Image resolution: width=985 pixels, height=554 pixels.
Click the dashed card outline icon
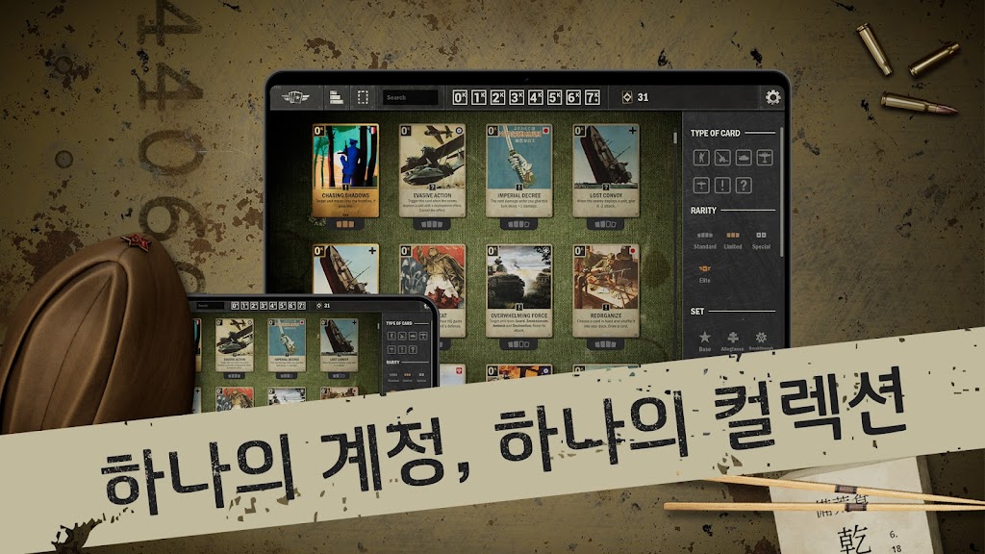tap(363, 97)
